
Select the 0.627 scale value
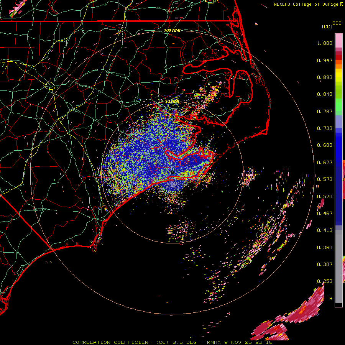325,163
